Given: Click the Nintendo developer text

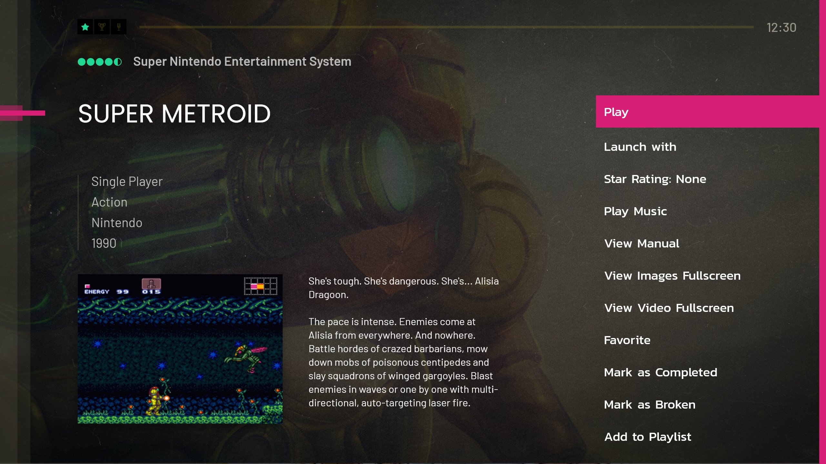Looking at the screenshot, I should [x=117, y=223].
